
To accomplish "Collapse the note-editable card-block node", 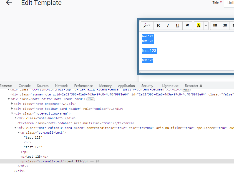I will tap(15, 128).
